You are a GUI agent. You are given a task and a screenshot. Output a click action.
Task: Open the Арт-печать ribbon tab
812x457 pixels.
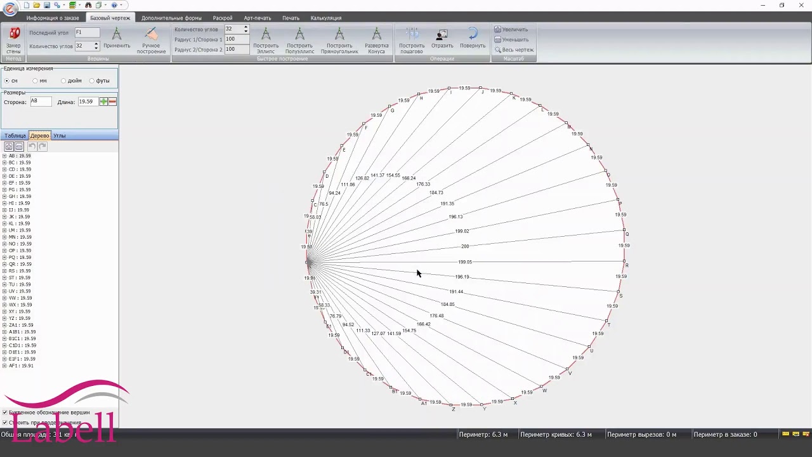tap(258, 18)
